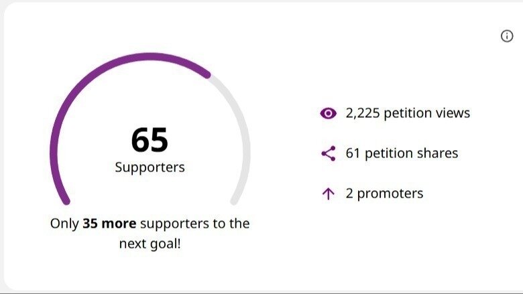Click the "61" shares number
Viewport: 523px width, 294px height.
tap(353, 153)
